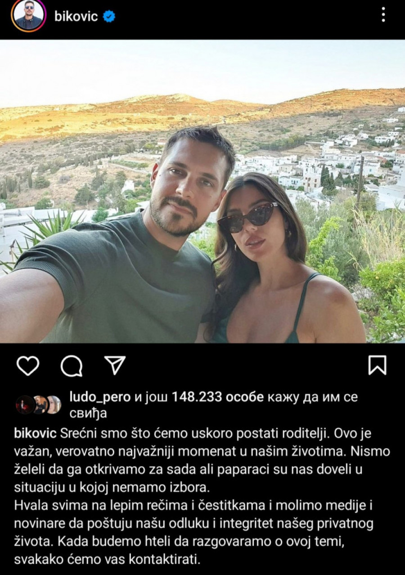Open comments via the speech bubble icon

pos(72,365)
